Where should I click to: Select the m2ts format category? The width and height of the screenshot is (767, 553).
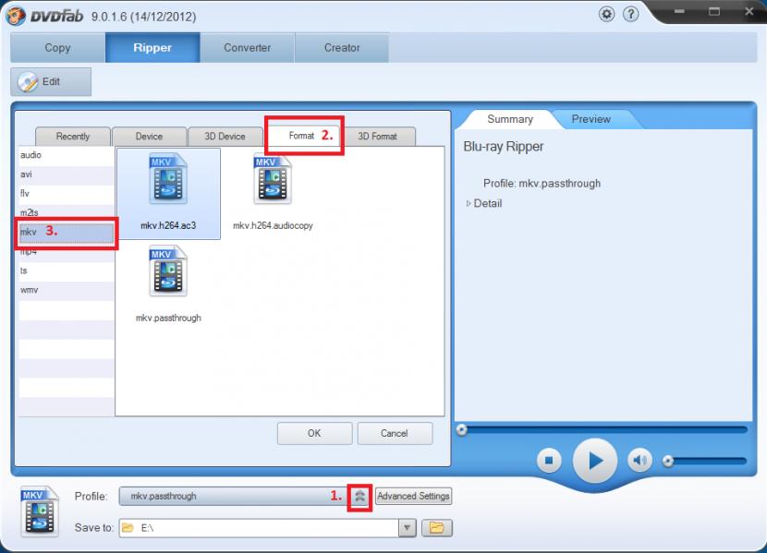67,212
